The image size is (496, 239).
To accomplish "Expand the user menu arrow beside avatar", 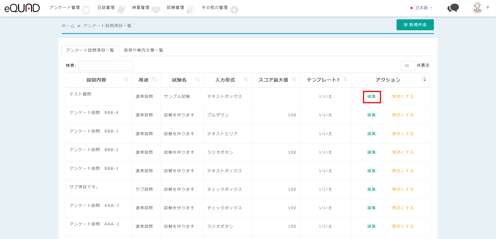I will [488, 8].
